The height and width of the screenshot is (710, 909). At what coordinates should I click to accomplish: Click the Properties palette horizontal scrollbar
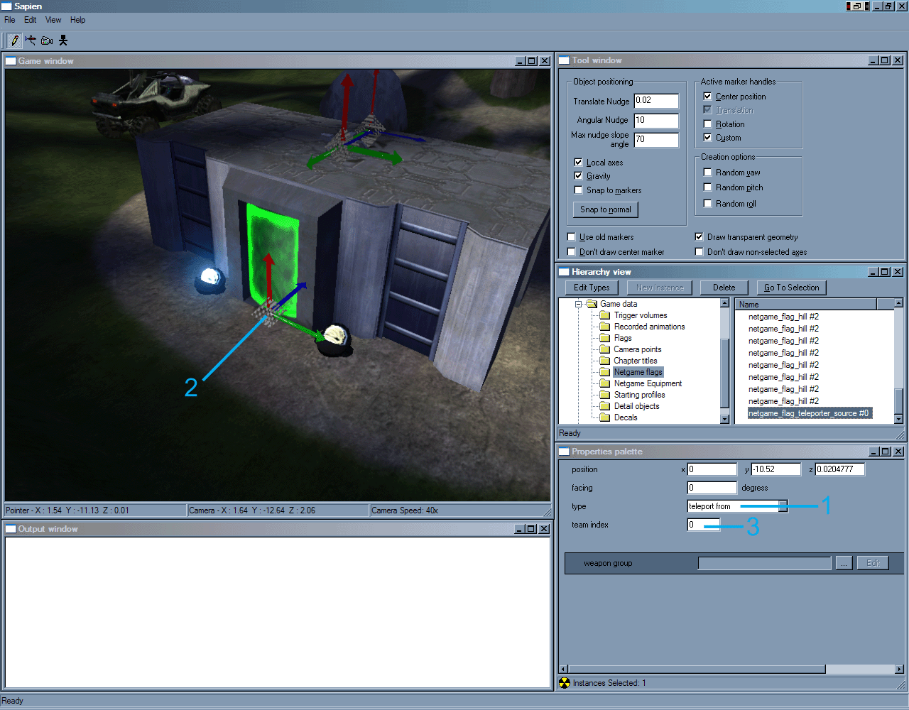tap(731, 669)
